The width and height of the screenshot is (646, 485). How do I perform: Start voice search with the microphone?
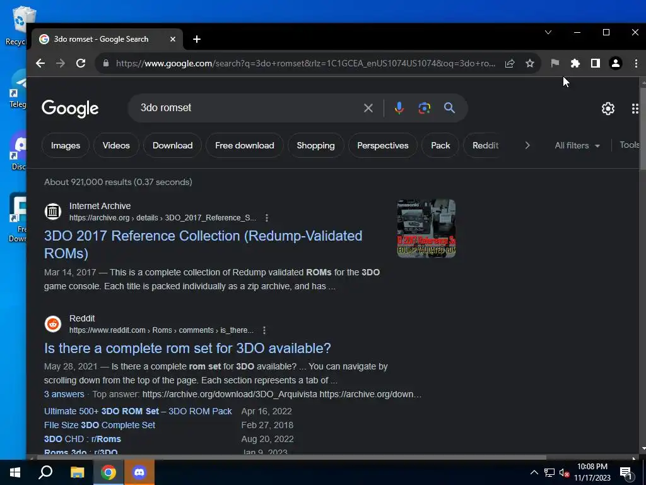[399, 108]
